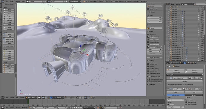Enable Backface Culling checkbox

point(148,69)
